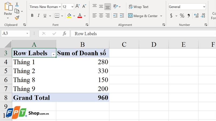Viewport: 216px width, 121px height.
Task: Select the Format Painter brush
Action: pyautogui.click(x=17, y=18)
